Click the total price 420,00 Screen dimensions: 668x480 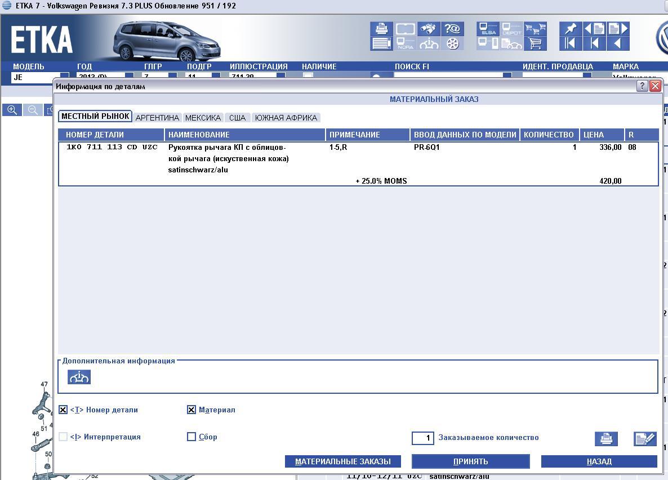(x=610, y=181)
